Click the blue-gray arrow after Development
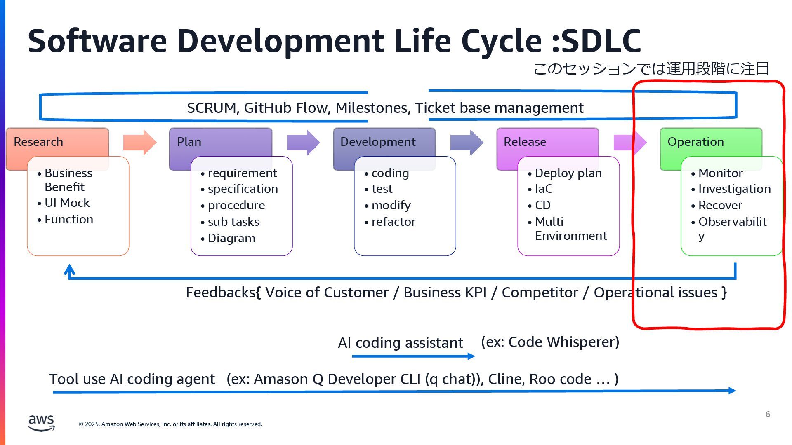Image resolution: width=792 pixels, height=445 pixels. 467,143
